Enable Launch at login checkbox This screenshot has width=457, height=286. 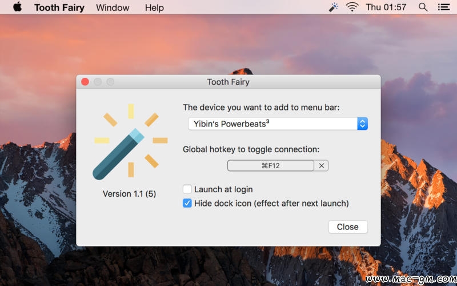[x=187, y=189]
